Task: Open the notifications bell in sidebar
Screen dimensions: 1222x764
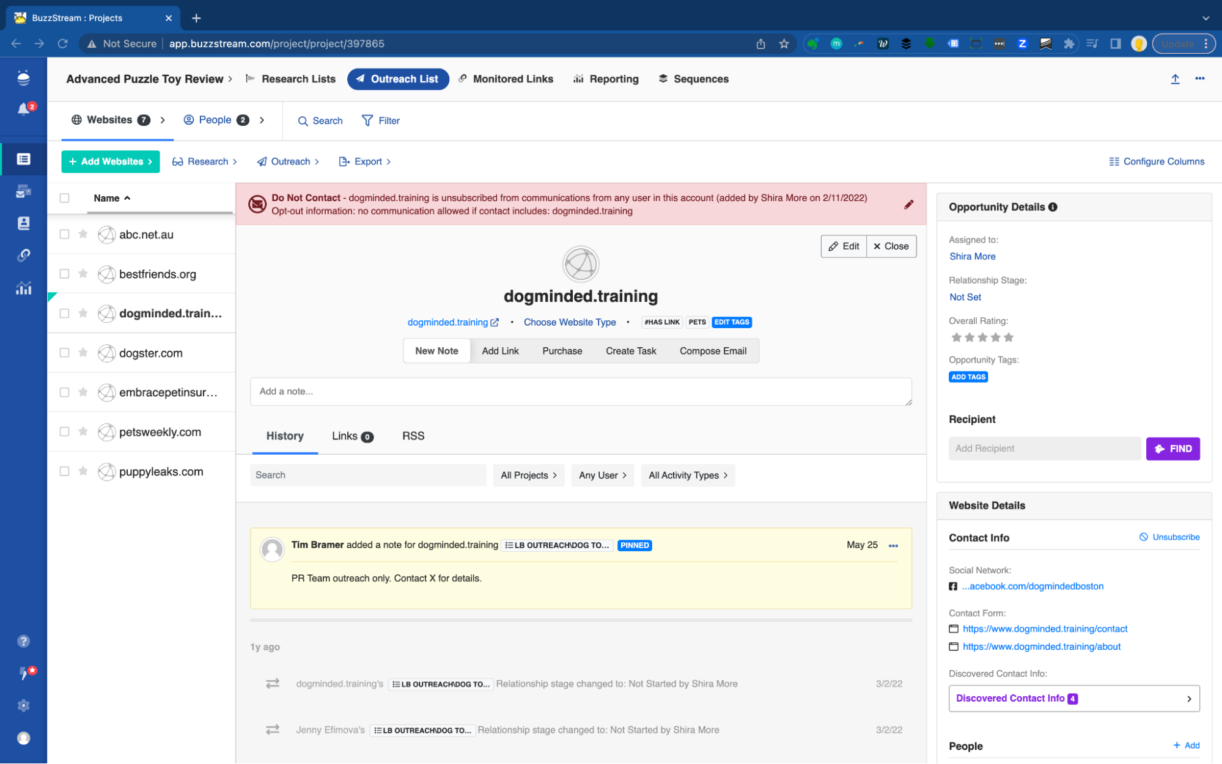Action: 23,109
